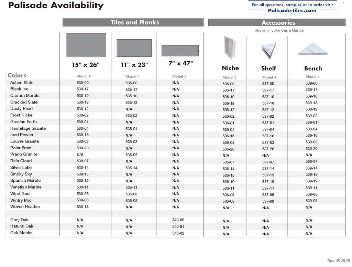Click model number 530-17 for Black Ice
The image size is (352, 267).
pyautogui.click(x=82, y=89)
